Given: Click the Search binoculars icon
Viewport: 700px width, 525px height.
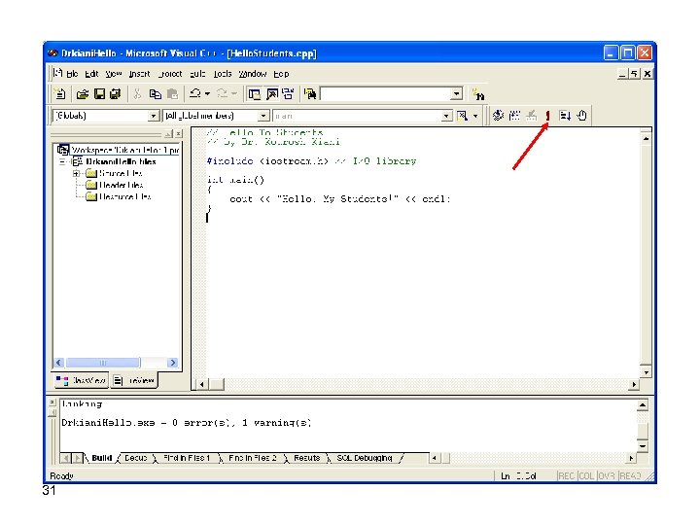Looking at the screenshot, I should 478,94.
